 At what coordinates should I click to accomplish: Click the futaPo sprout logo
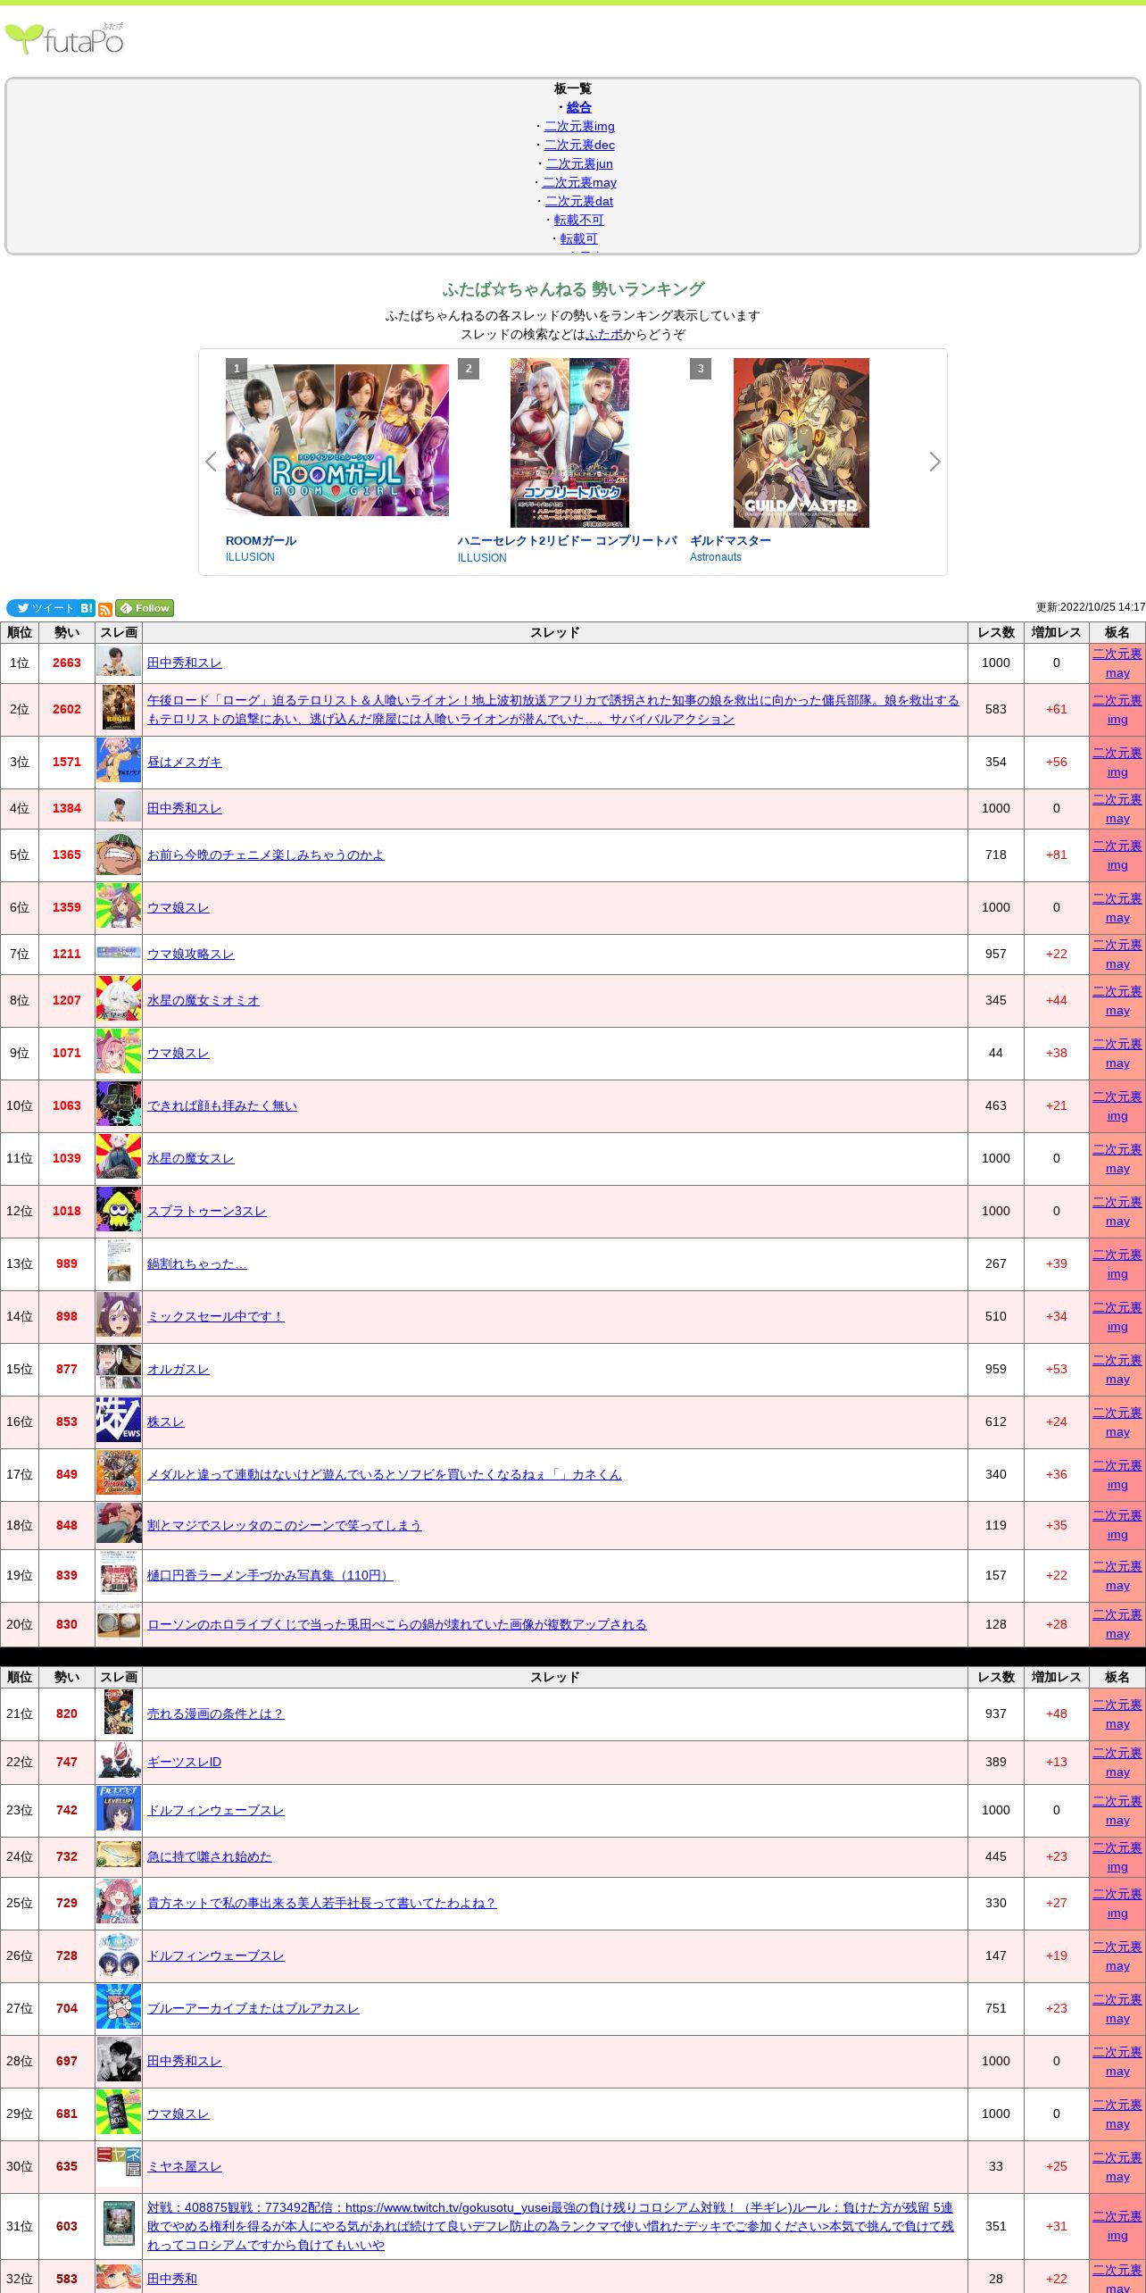pyautogui.click(x=64, y=39)
